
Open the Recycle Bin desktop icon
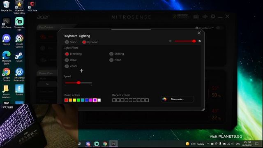point(7,6)
